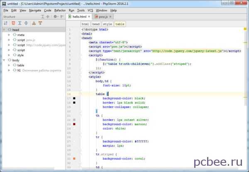Toggle Autoscroll from Source icon

tap(40, 23)
